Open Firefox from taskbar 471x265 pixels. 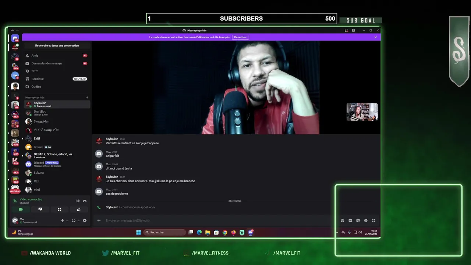tap(233, 232)
